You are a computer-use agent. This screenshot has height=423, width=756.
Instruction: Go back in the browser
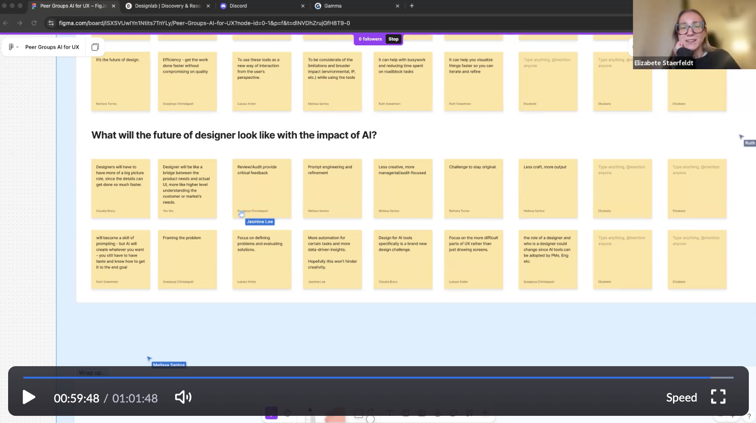tap(6, 23)
